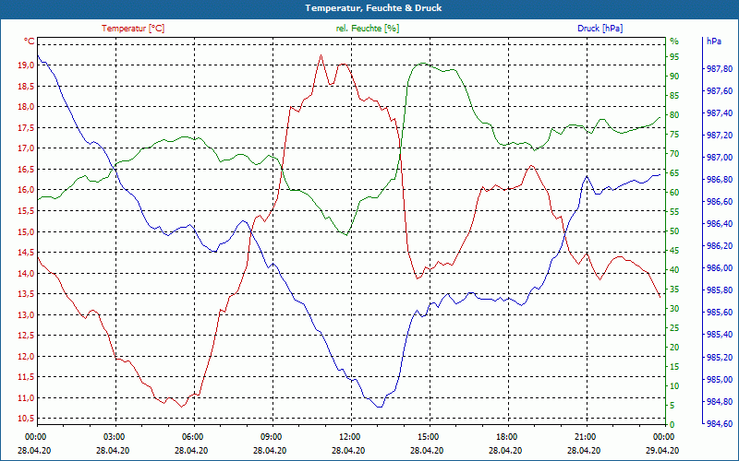Click the "21:00" time axis label
The width and height of the screenshot is (739, 461).
point(585,436)
